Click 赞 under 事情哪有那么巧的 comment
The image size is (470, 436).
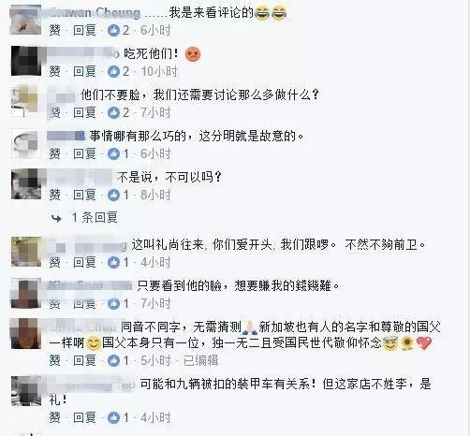coord(54,153)
